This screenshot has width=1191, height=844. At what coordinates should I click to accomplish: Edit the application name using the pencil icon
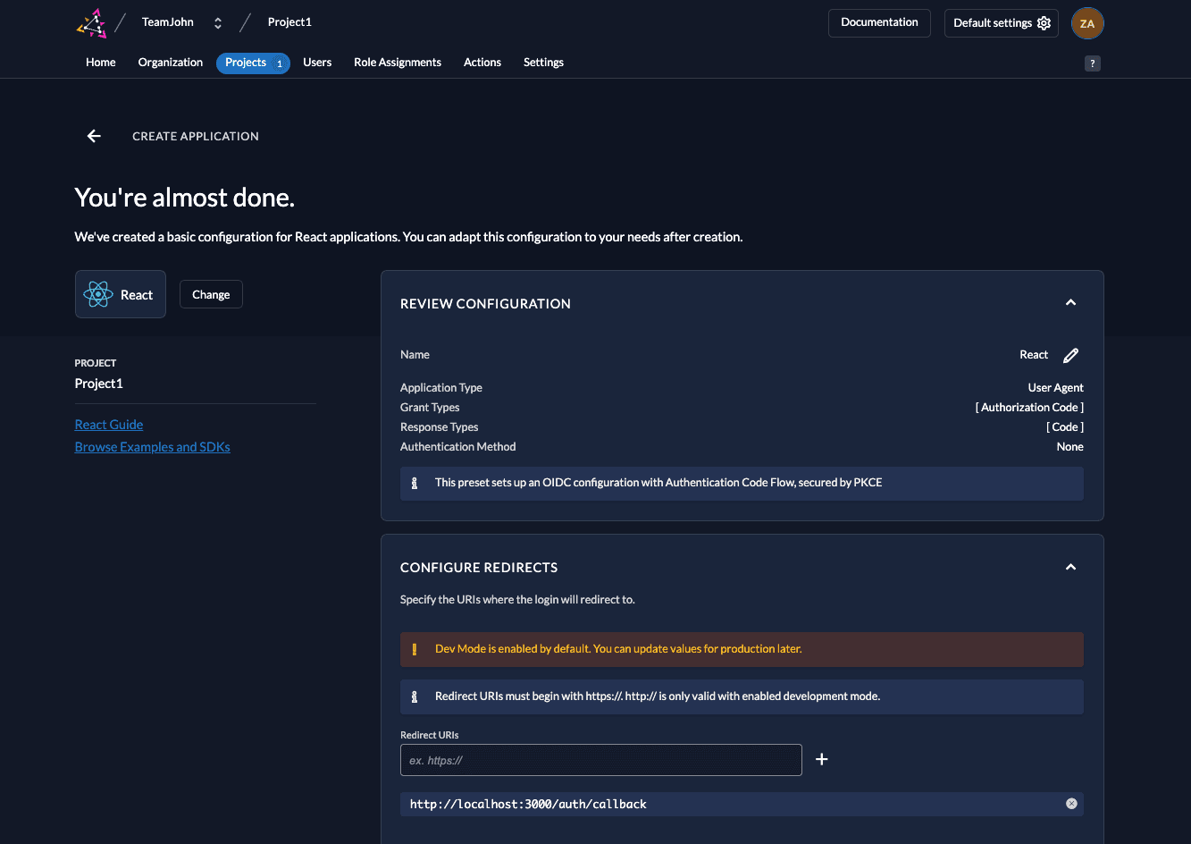pyautogui.click(x=1070, y=354)
